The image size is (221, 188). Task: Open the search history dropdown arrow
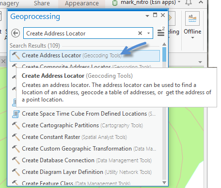148,33
